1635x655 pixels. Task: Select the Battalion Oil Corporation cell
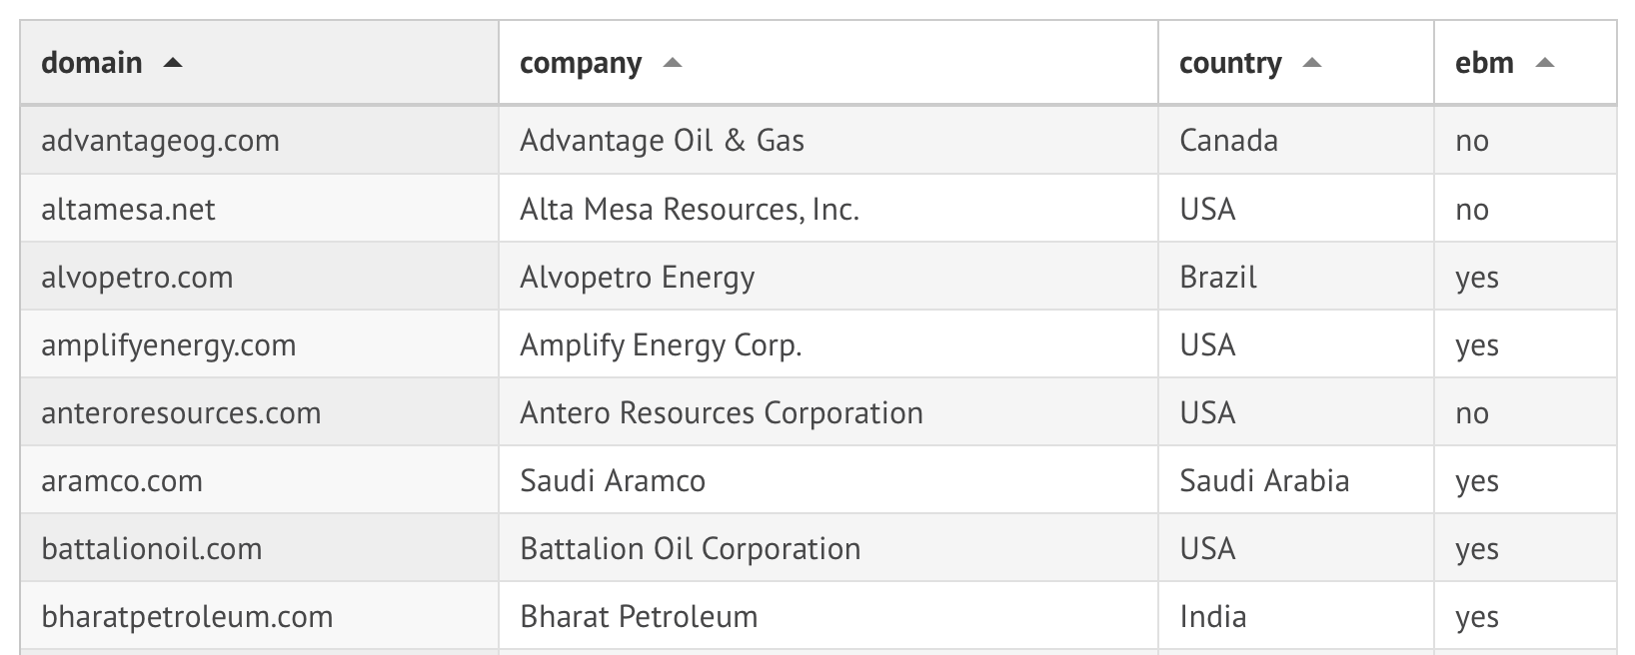pyautogui.click(x=690, y=548)
